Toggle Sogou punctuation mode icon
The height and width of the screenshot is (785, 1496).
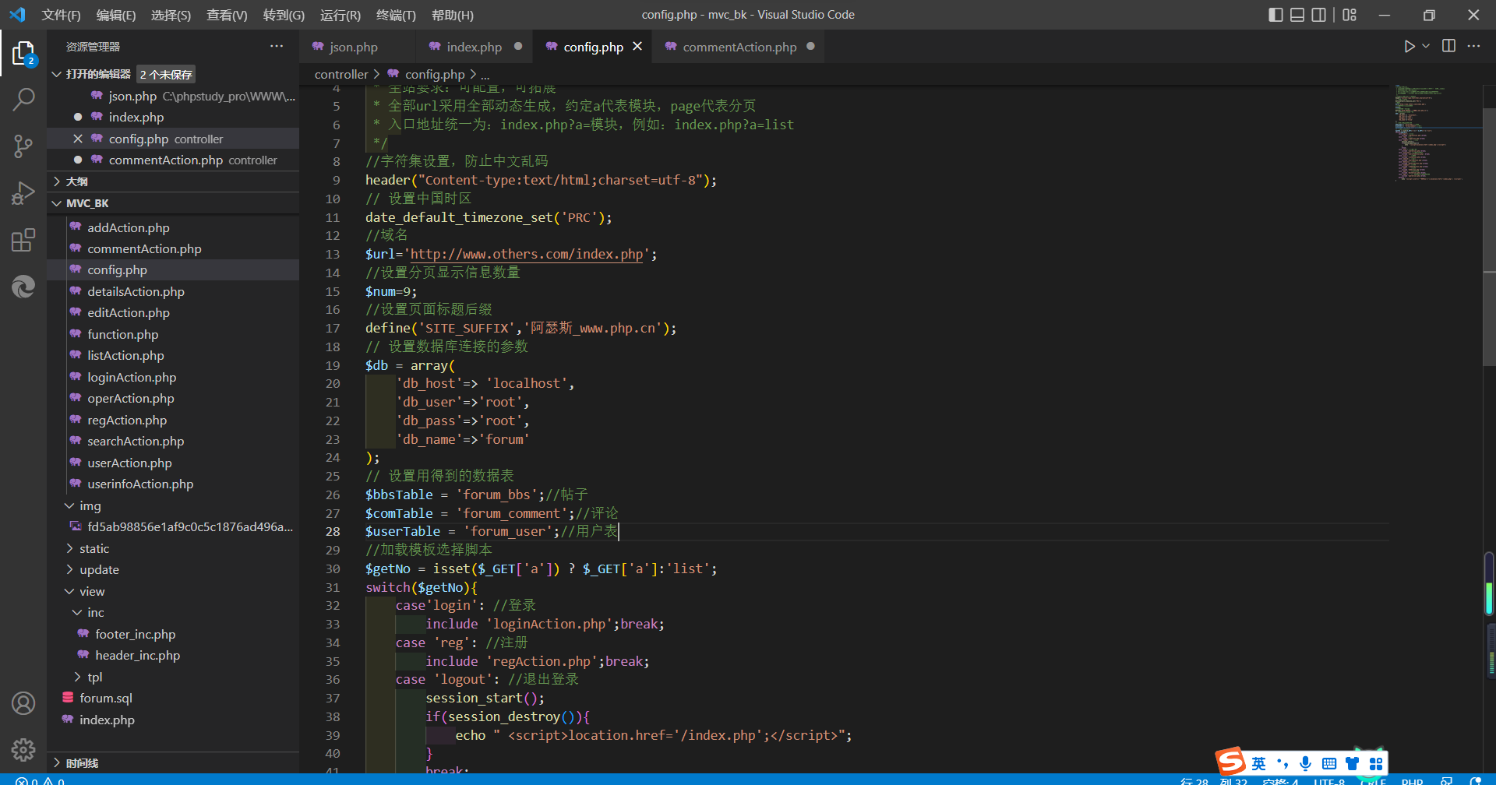click(1283, 763)
